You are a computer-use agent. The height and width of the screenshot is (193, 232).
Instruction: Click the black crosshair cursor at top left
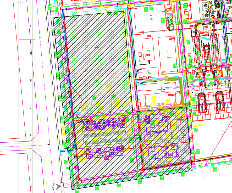coord(21,3)
